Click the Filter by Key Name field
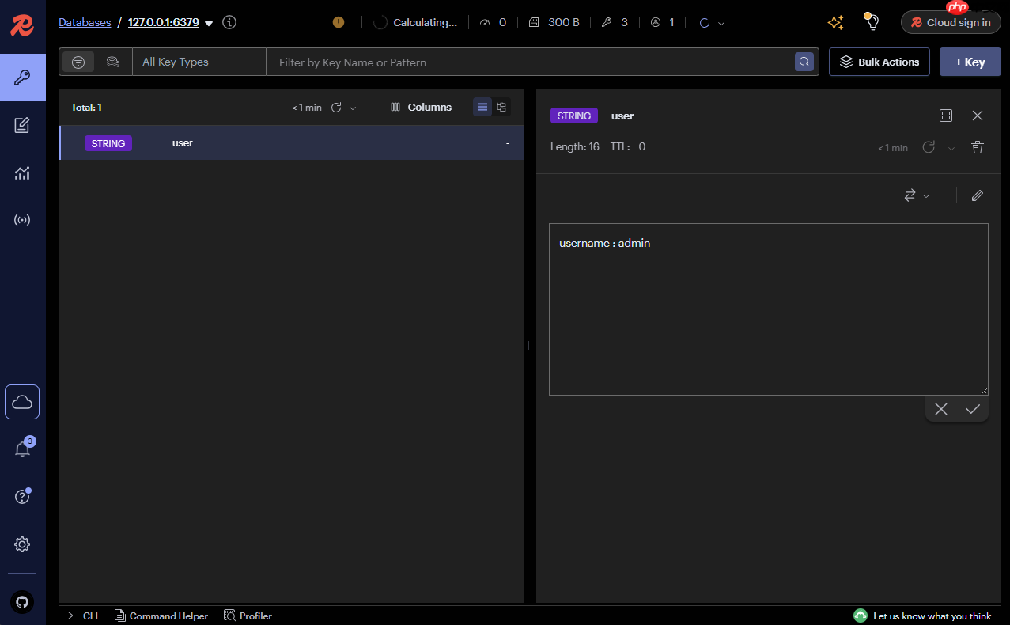1010x625 pixels. coord(530,62)
